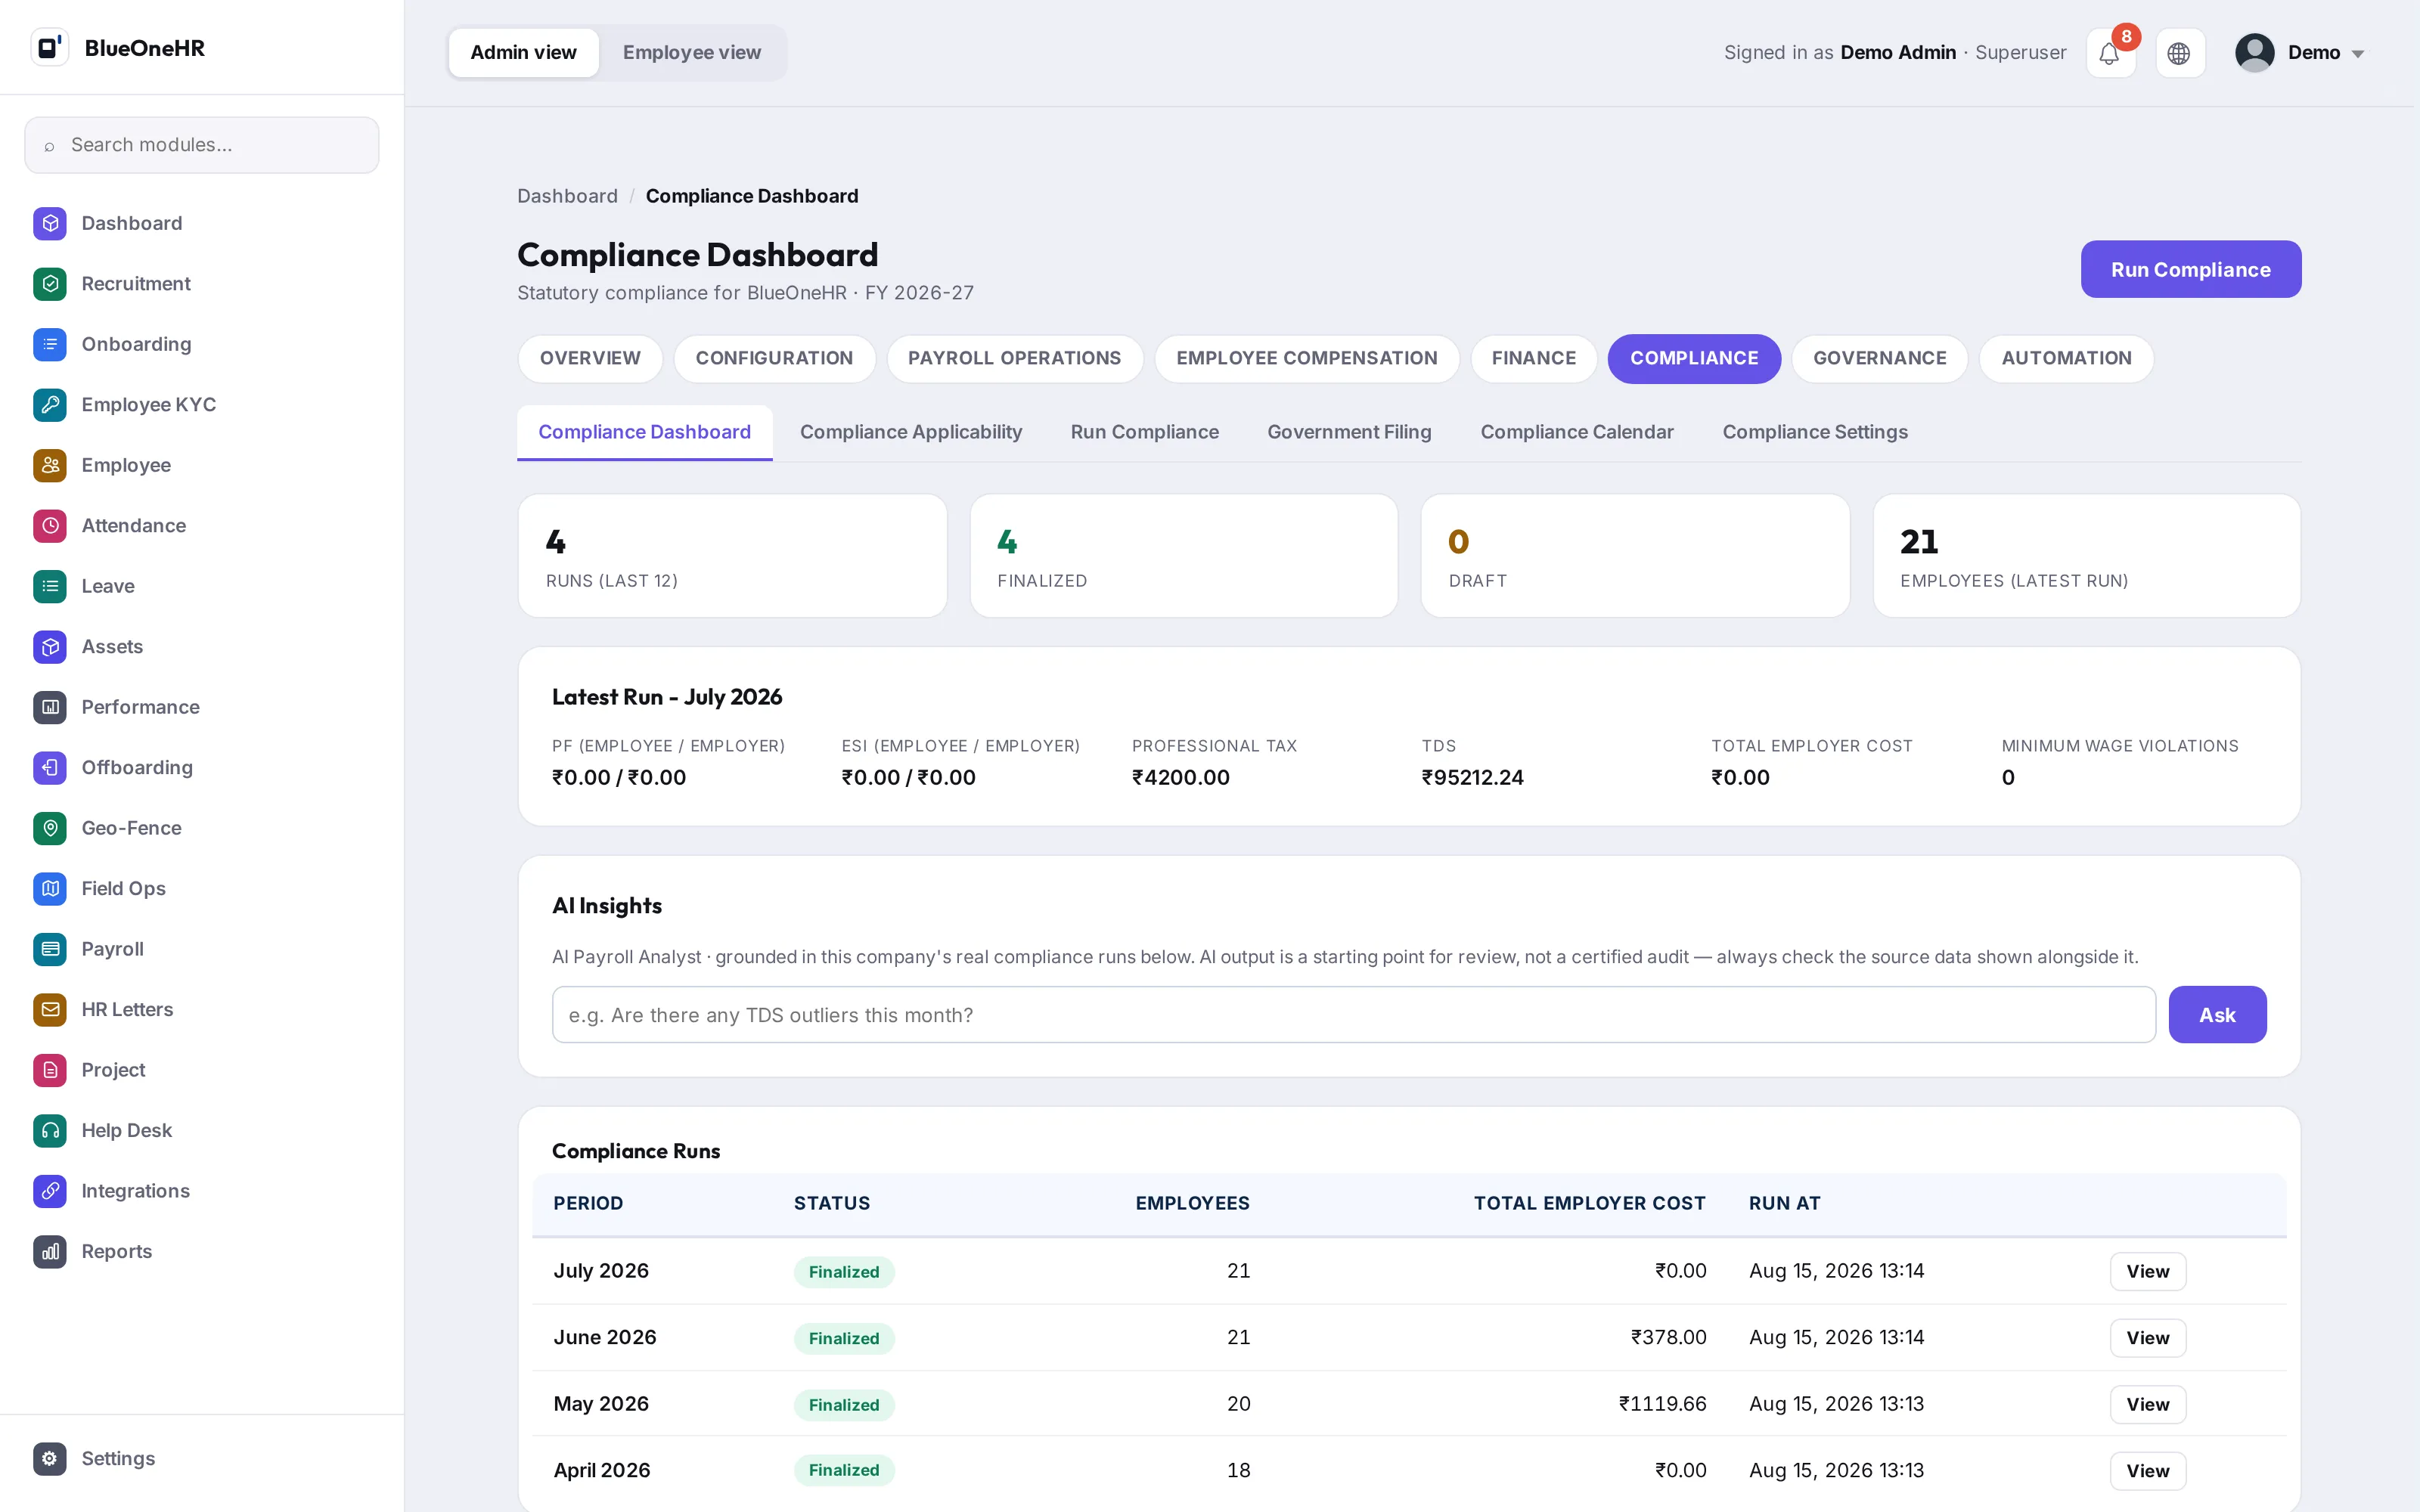
Task: Focus the AI Insights question field
Action: coord(1354,1015)
